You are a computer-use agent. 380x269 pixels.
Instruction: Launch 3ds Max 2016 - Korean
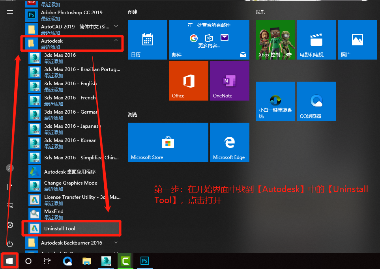click(x=75, y=143)
